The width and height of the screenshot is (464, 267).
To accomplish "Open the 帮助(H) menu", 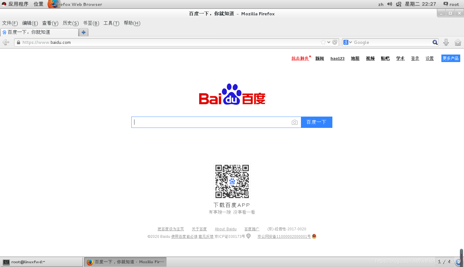I will click(132, 23).
